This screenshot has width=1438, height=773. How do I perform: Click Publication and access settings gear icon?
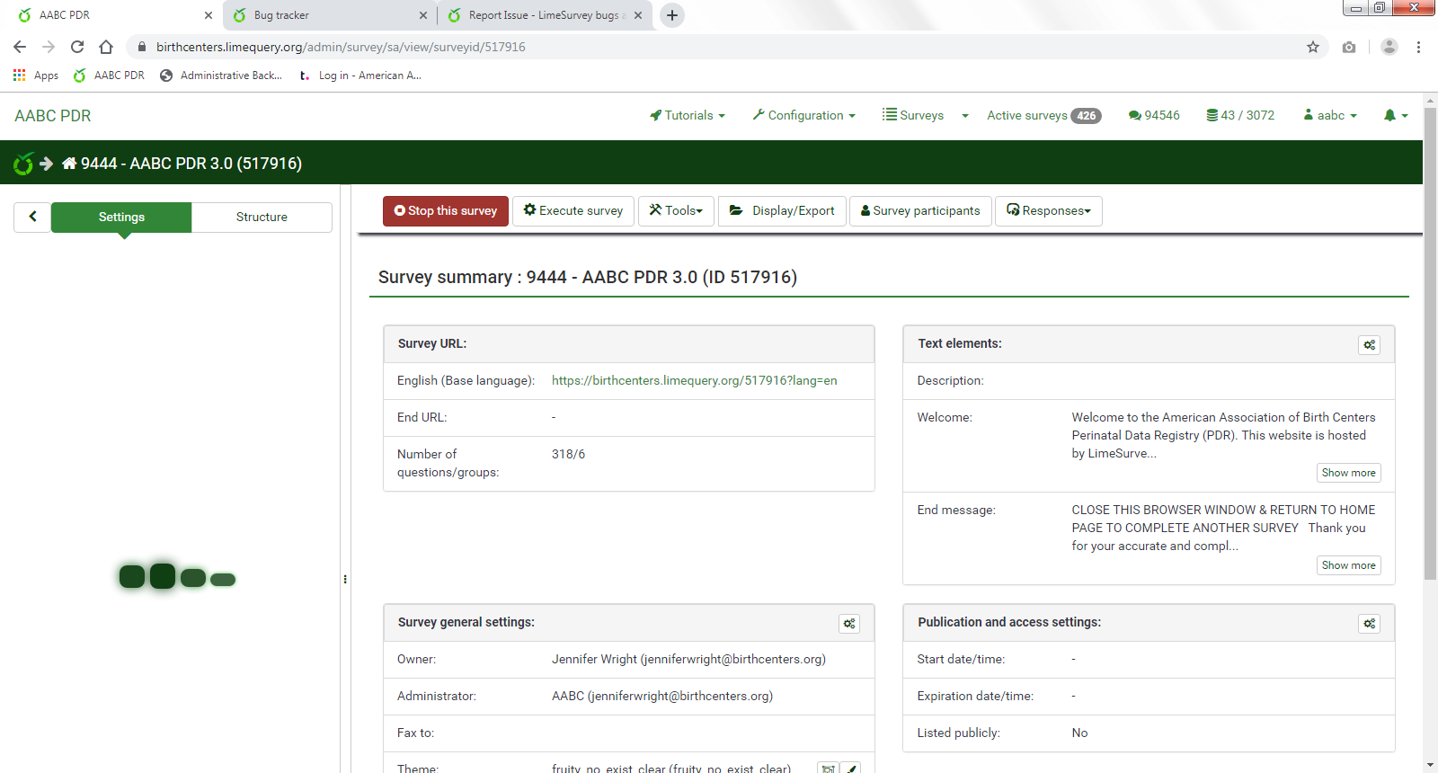pos(1369,624)
